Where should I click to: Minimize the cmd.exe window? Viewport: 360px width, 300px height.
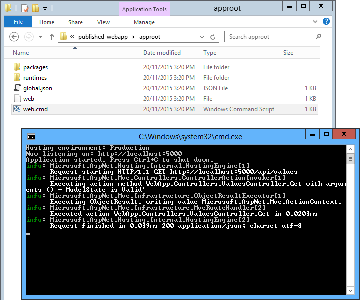pyautogui.click(x=312, y=134)
